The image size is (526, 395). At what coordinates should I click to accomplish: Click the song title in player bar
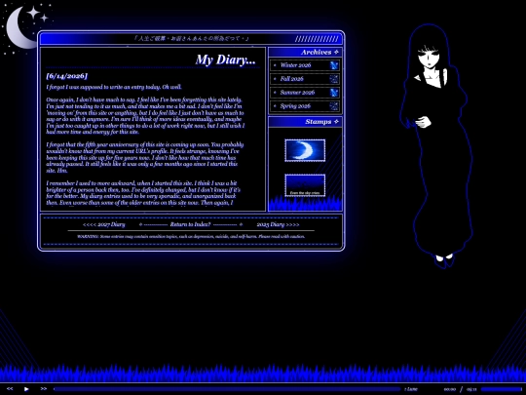[x=411, y=389]
